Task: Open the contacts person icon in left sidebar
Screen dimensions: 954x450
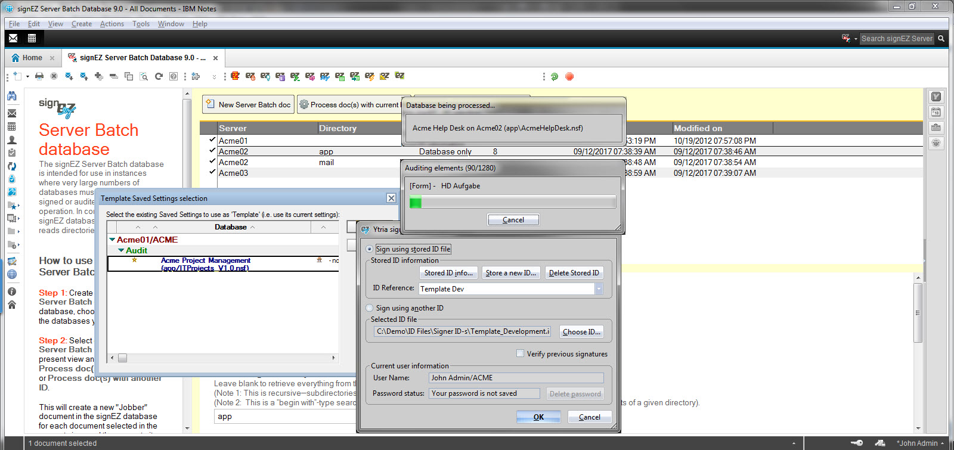Action: coord(11,140)
